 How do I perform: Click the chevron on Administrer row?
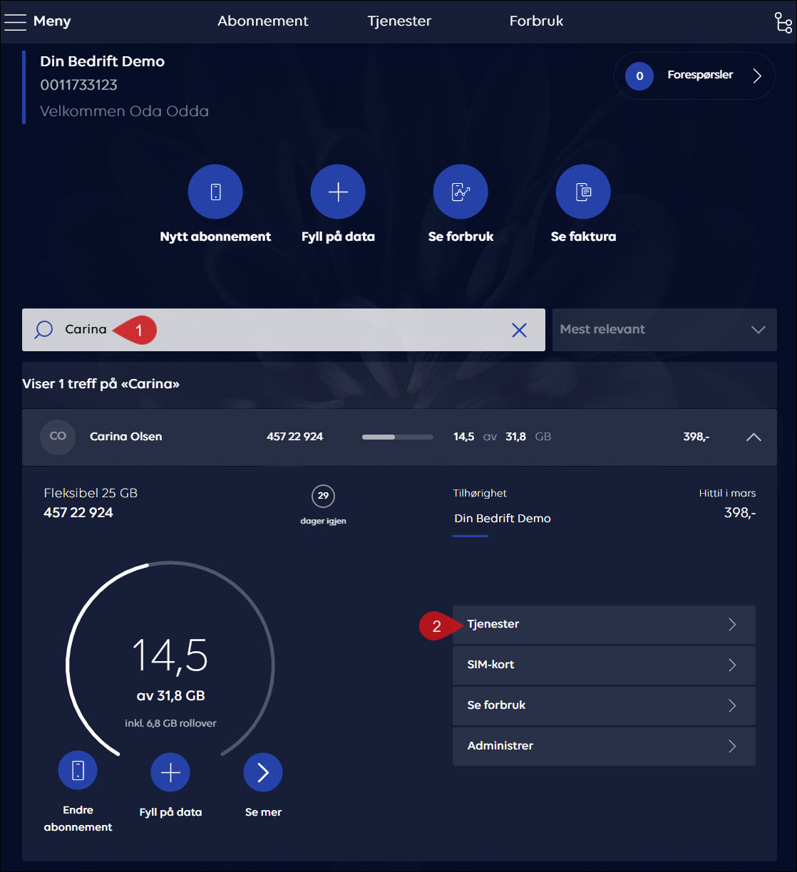click(732, 747)
